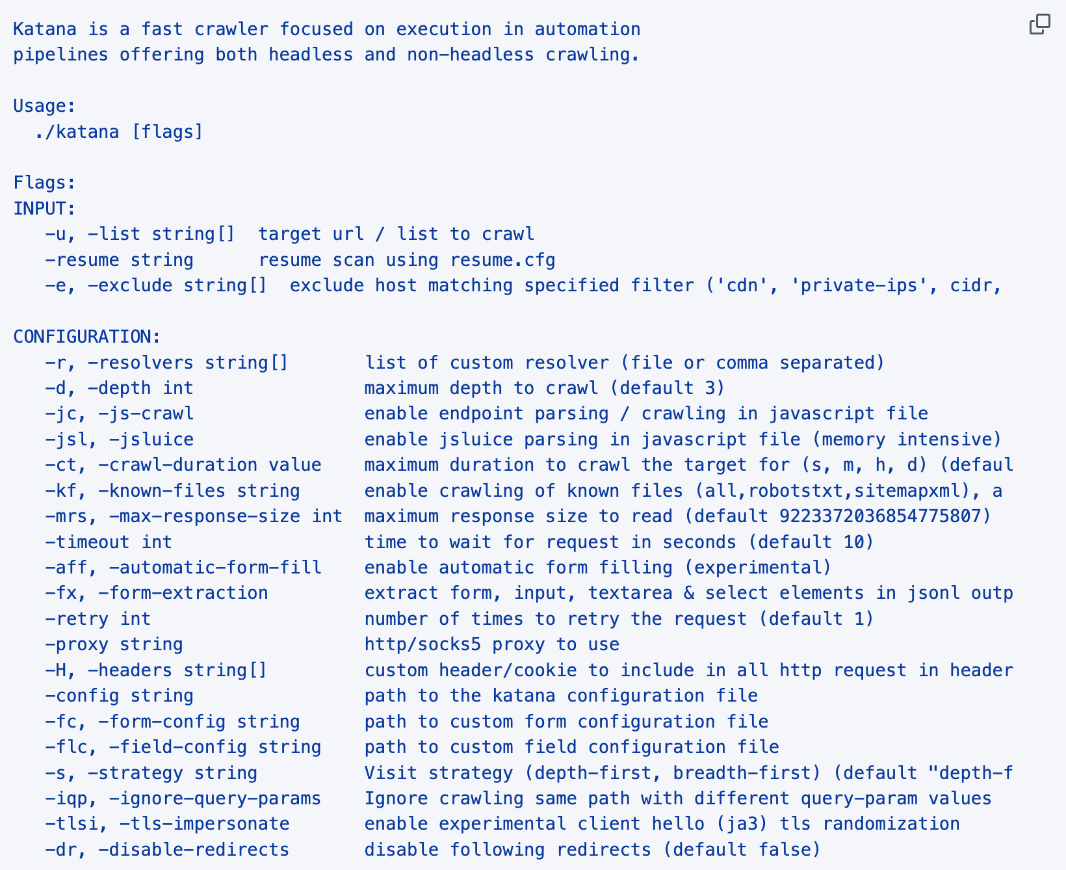The width and height of the screenshot is (1066, 870).
Task: Click the '-ct, -crawl-duration value' flag
Action: (x=183, y=465)
